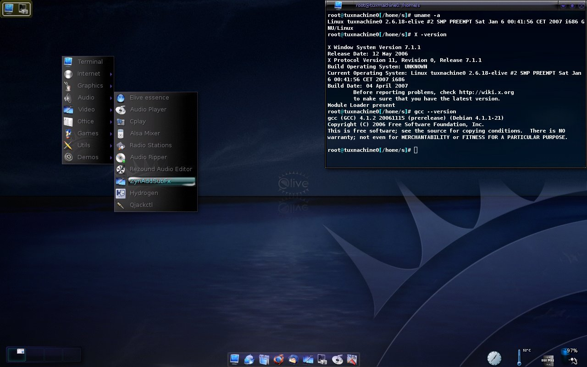Click the Audio Ripper CD icon

click(x=121, y=157)
